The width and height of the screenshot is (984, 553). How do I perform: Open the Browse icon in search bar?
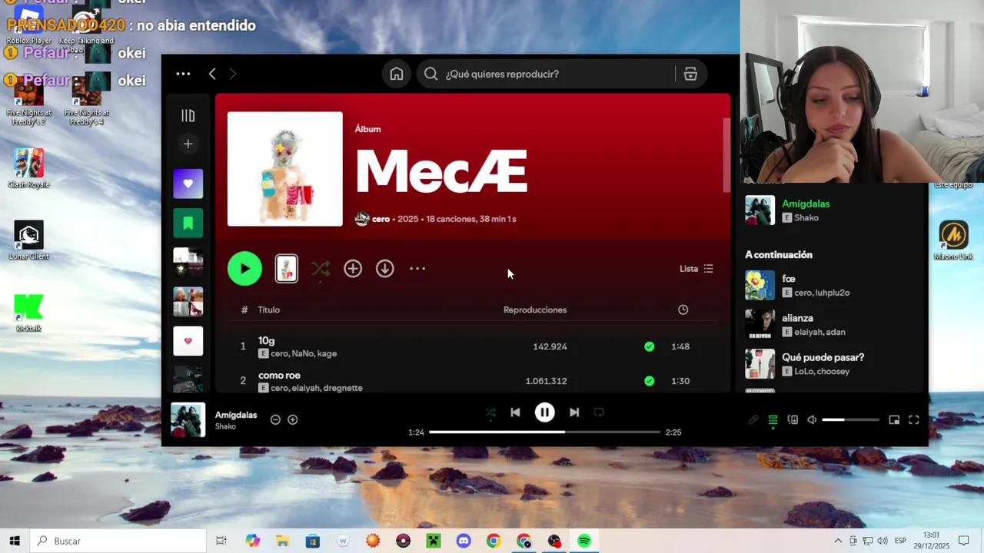click(x=690, y=74)
